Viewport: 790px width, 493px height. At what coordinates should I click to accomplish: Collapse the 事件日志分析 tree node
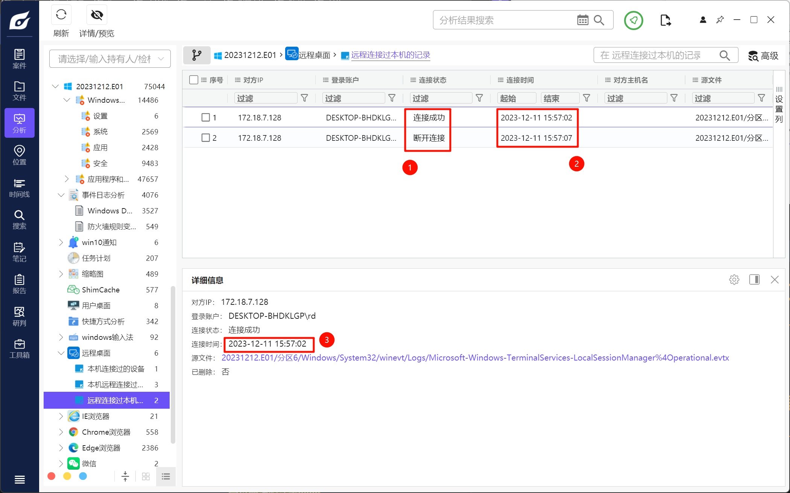pyautogui.click(x=61, y=195)
